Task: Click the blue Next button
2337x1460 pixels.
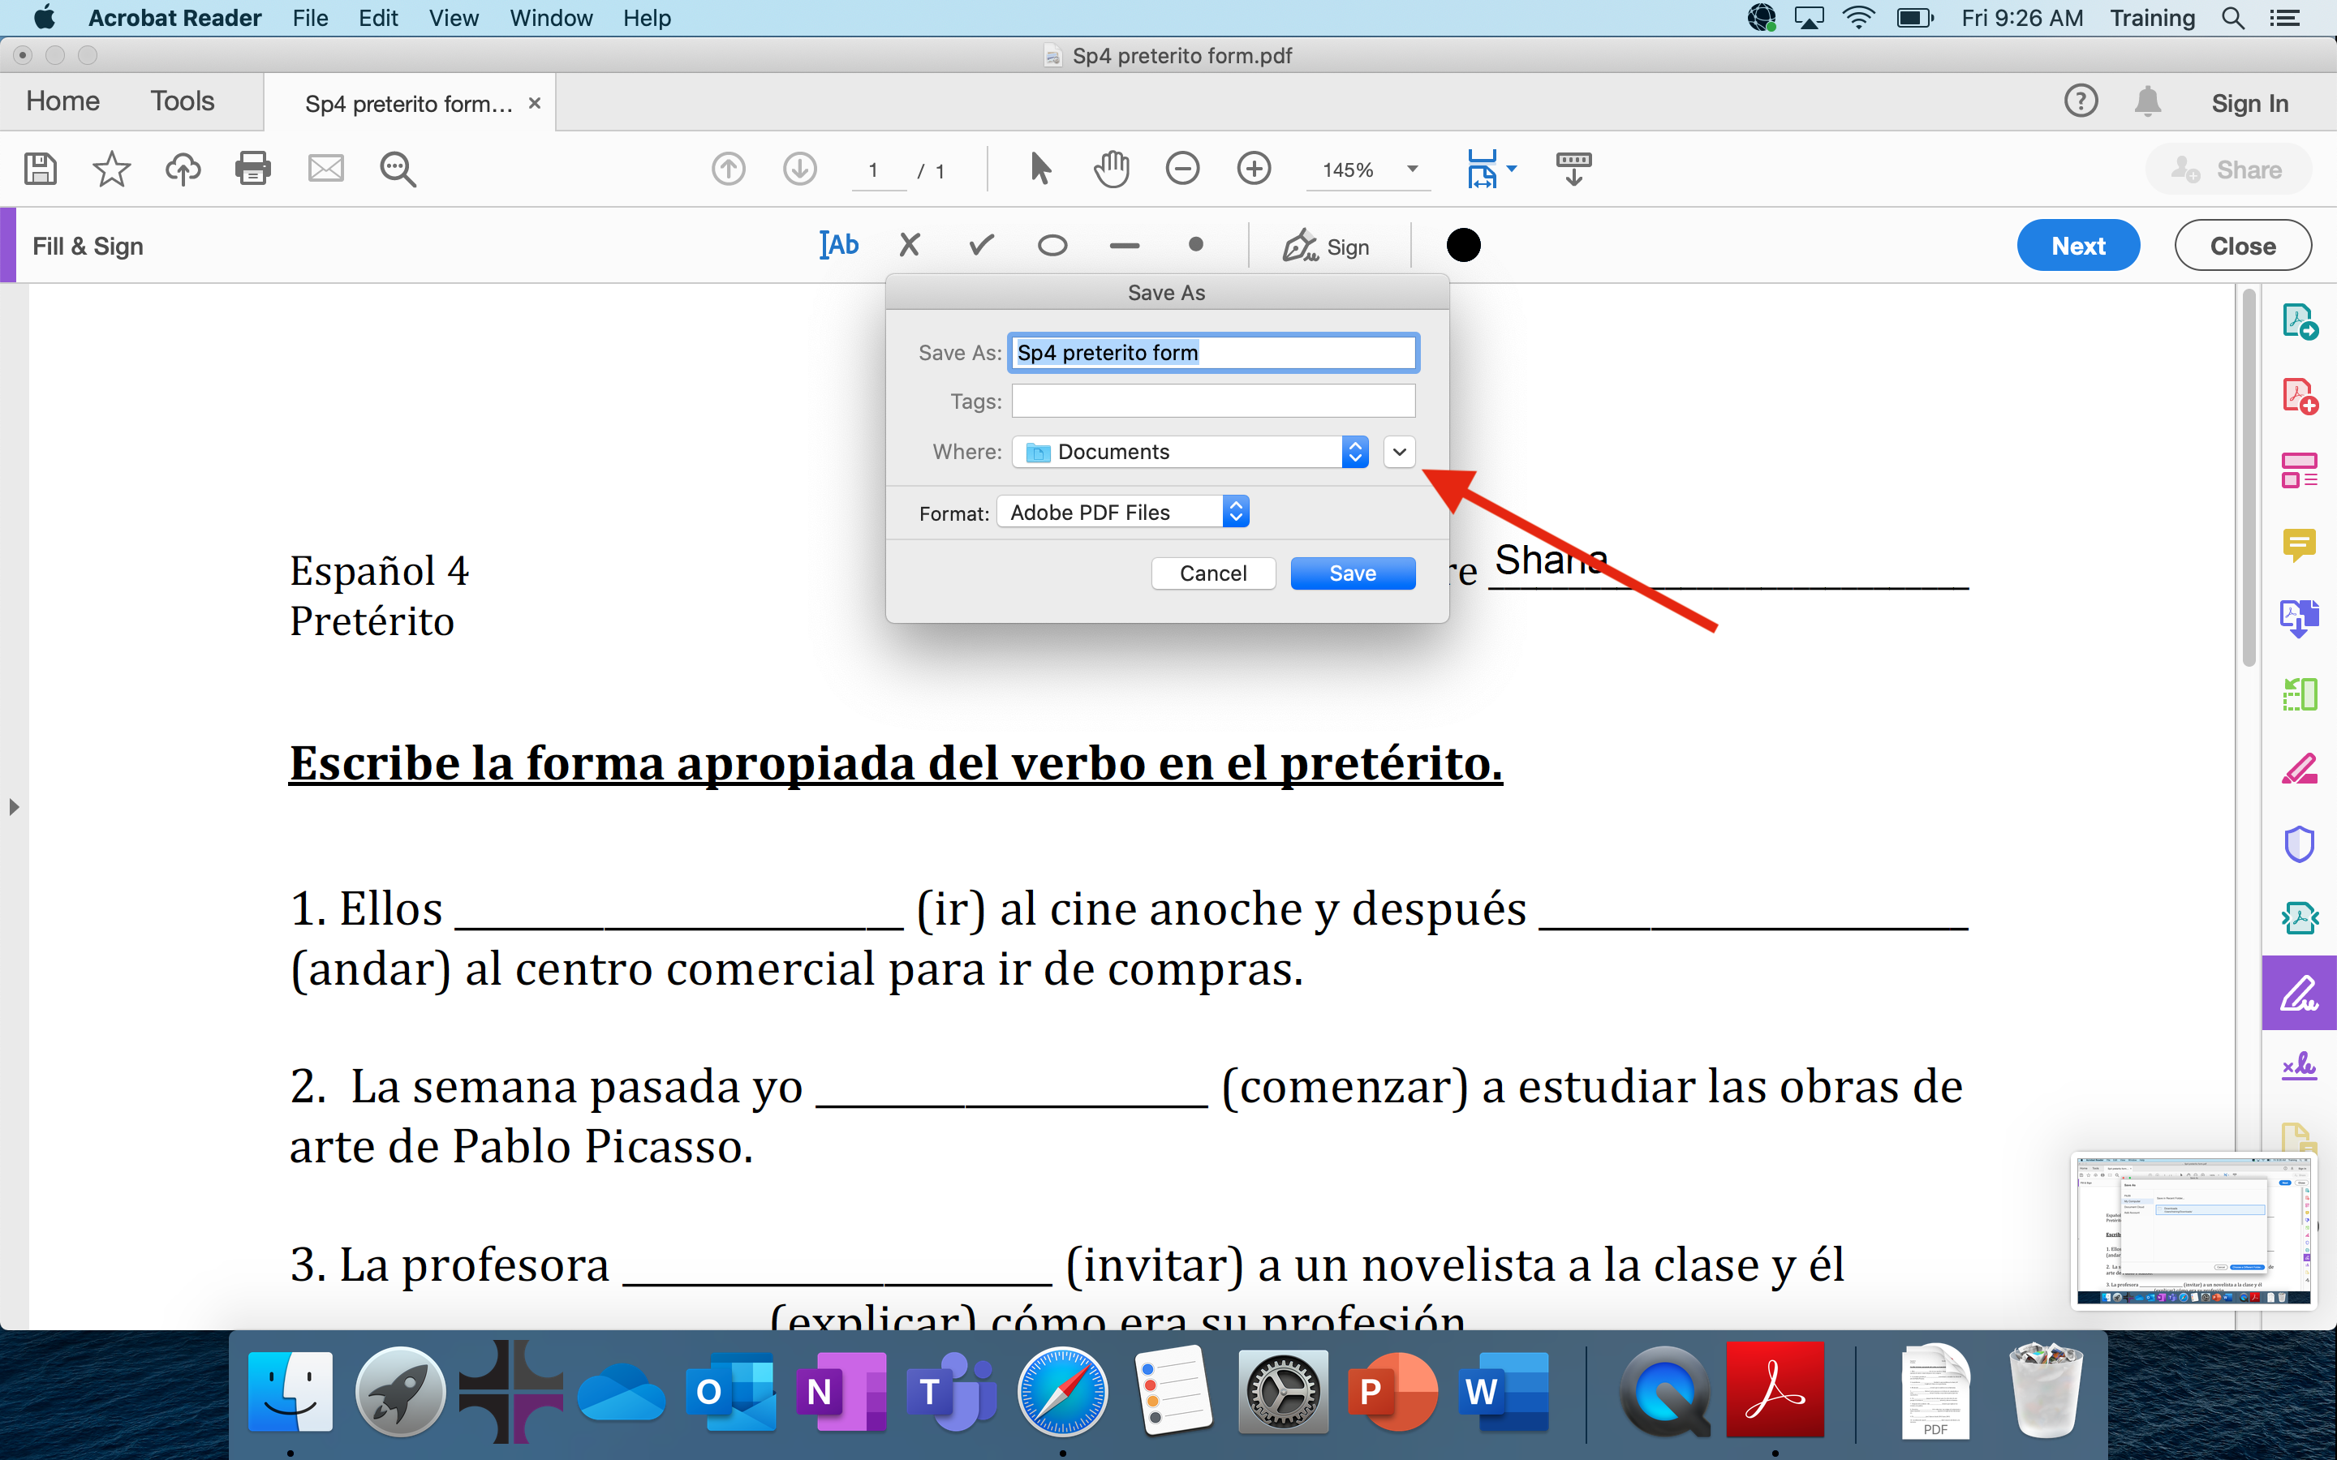Action: (2078, 247)
